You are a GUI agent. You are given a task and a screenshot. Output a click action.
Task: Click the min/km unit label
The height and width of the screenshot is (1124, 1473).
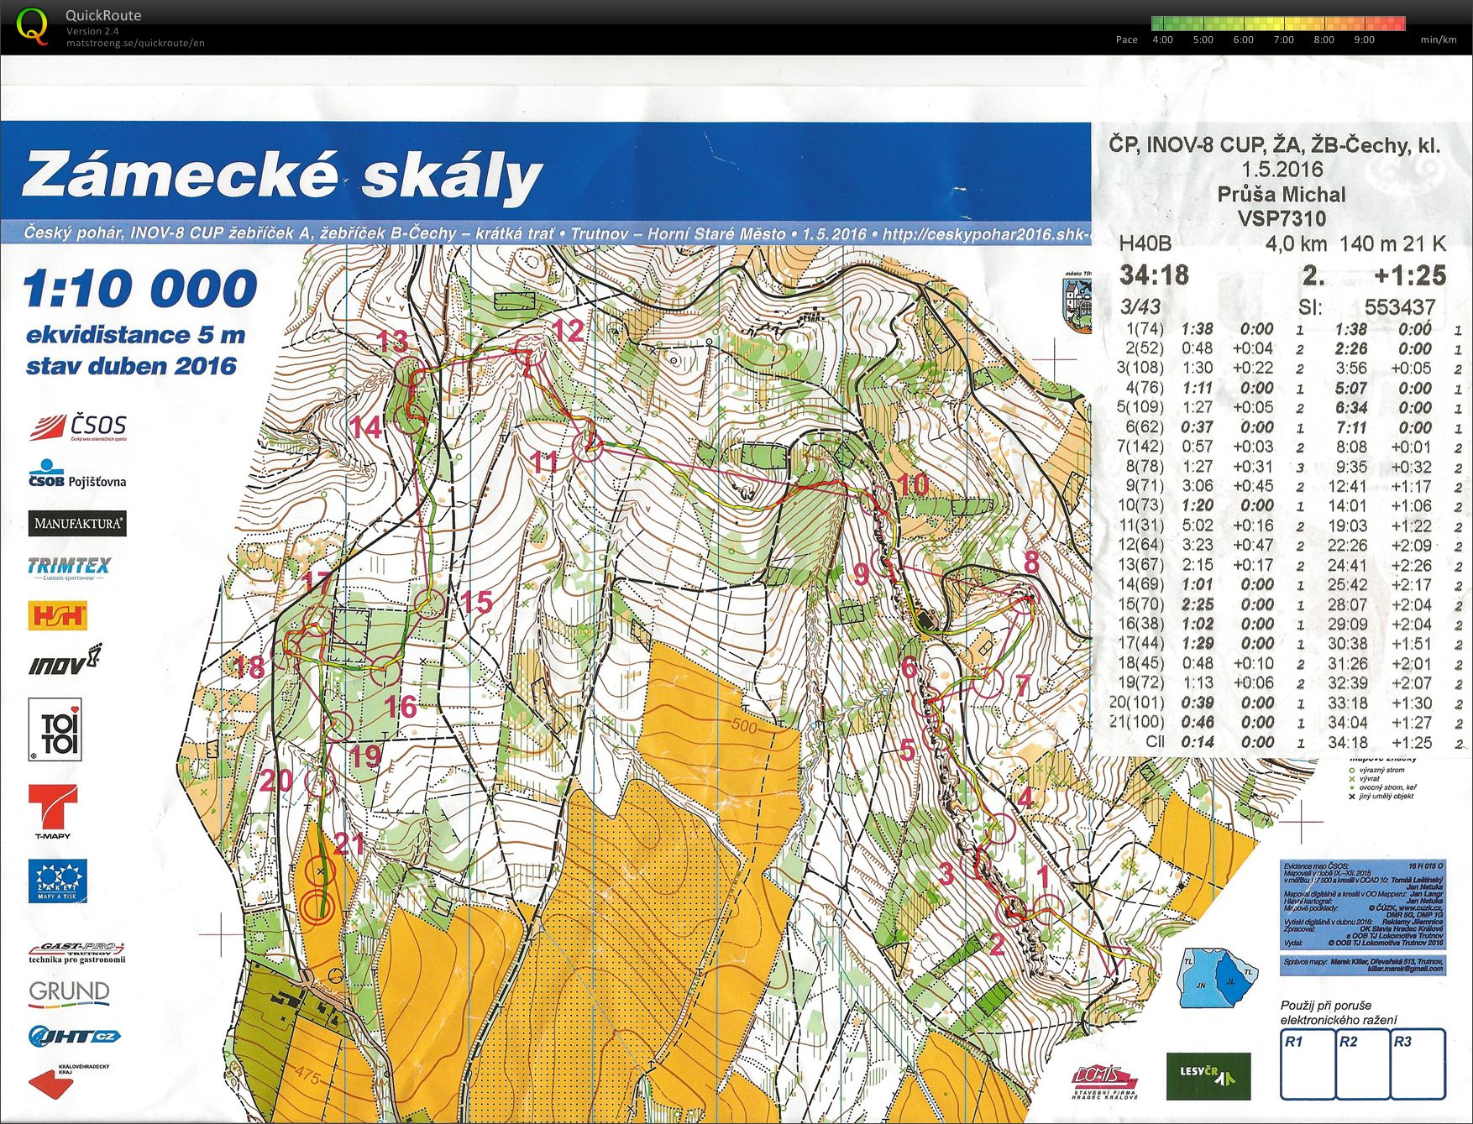[x=1439, y=39]
